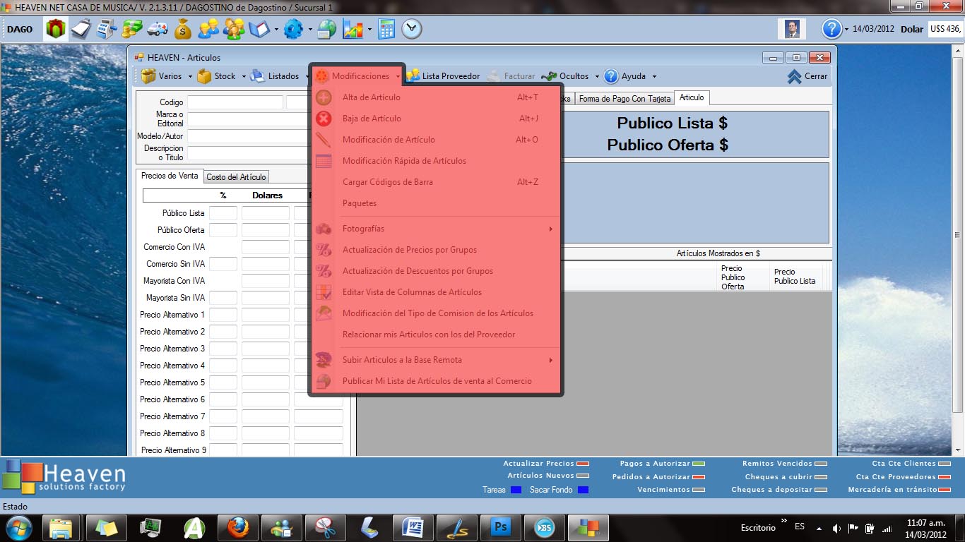This screenshot has height=542, width=965.
Task: Open Firefox from the taskbar
Action: point(238,527)
